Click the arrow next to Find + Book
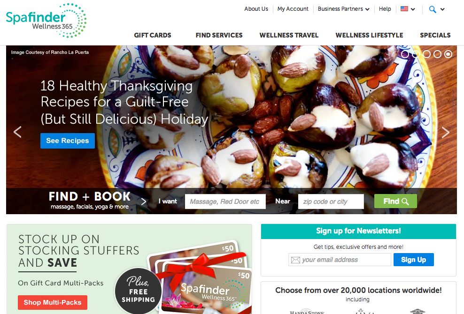Viewport: 464px width, 314px height. point(144,202)
